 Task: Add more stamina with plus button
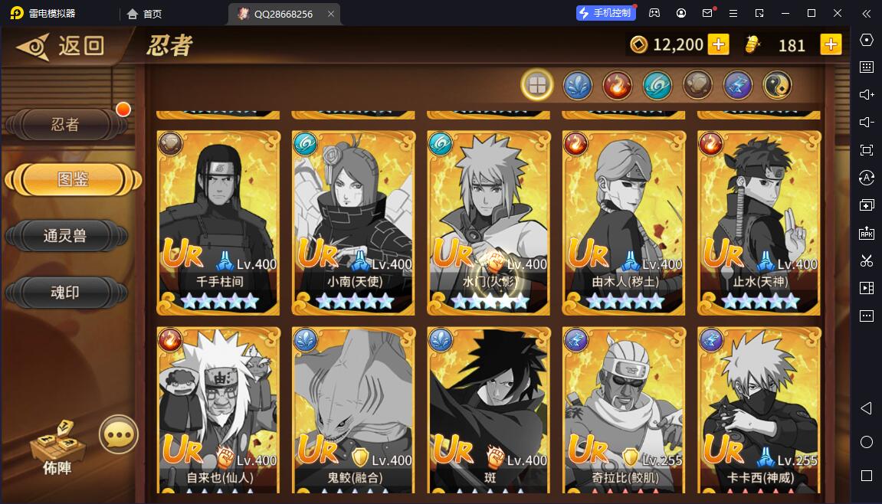click(x=831, y=44)
